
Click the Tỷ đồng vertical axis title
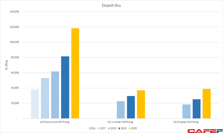pos(7,65)
